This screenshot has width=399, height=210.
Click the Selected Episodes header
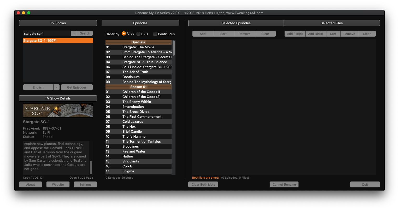click(236, 23)
